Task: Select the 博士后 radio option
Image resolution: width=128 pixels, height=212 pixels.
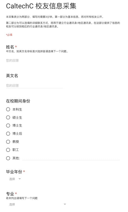Action: (x=8, y=134)
